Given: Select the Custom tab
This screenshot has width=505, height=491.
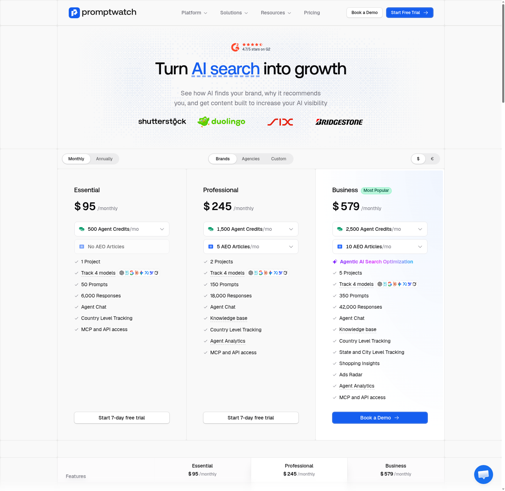Looking at the screenshot, I should (x=278, y=159).
